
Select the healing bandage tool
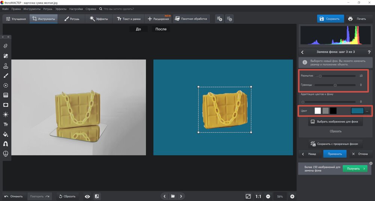6,56
